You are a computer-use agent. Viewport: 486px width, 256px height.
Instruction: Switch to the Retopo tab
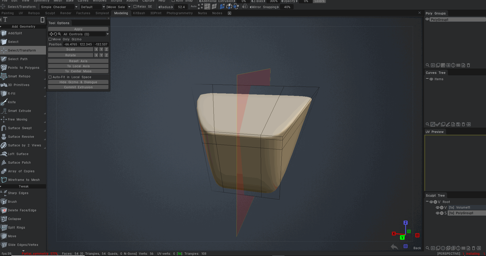(x=34, y=13)
